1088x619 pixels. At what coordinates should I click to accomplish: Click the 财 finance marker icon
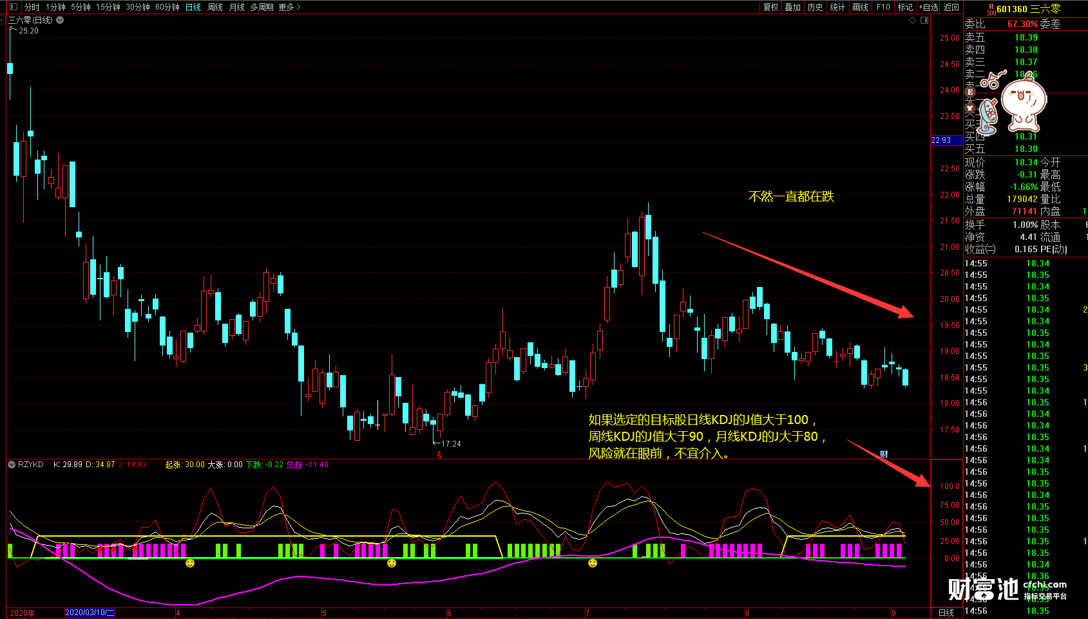[884, 454]
